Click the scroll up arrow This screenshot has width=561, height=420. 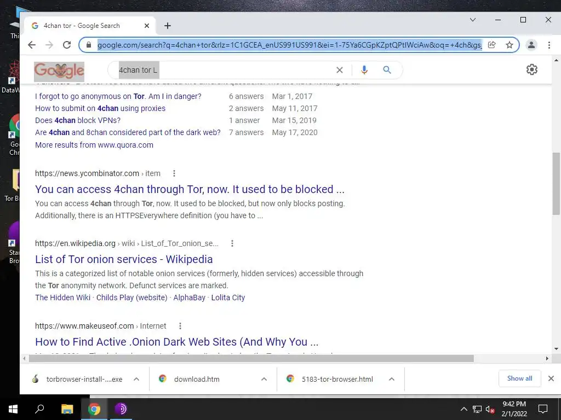pos(556,60)
